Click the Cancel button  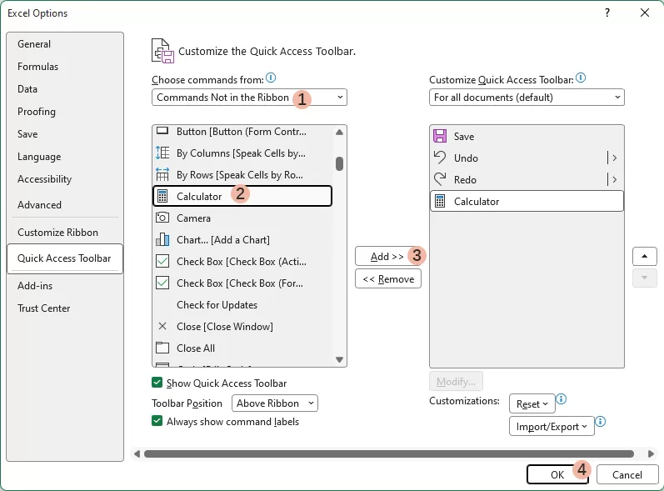[627, 474]
